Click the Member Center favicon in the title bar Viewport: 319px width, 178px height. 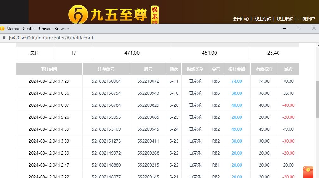click(3, 28)
